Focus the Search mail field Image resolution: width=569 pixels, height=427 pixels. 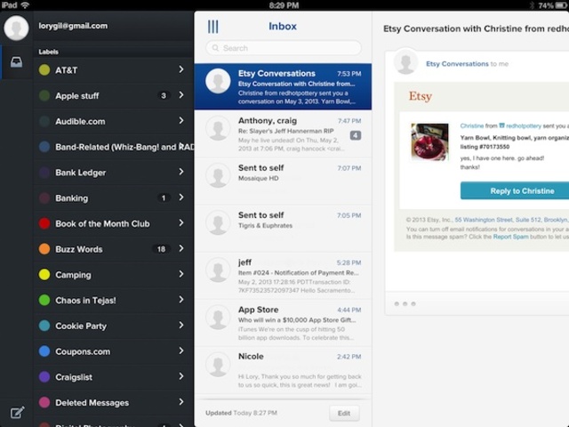click(284, 48)
